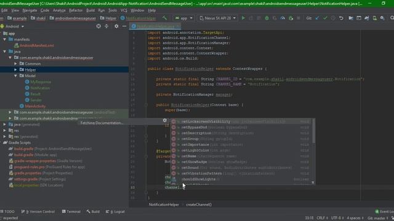The height and width of the screenshot is (221, 394).
Task: Run the app with green play button
Action: pyautogui.click(x=243, y=18)
